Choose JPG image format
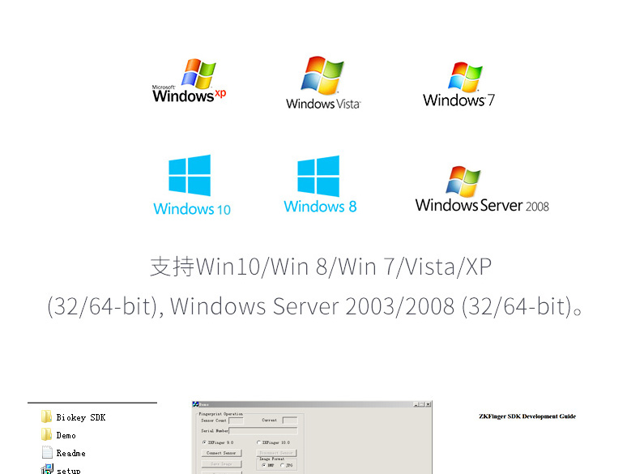This screenshot has height=474, width=644. (282, 465)
